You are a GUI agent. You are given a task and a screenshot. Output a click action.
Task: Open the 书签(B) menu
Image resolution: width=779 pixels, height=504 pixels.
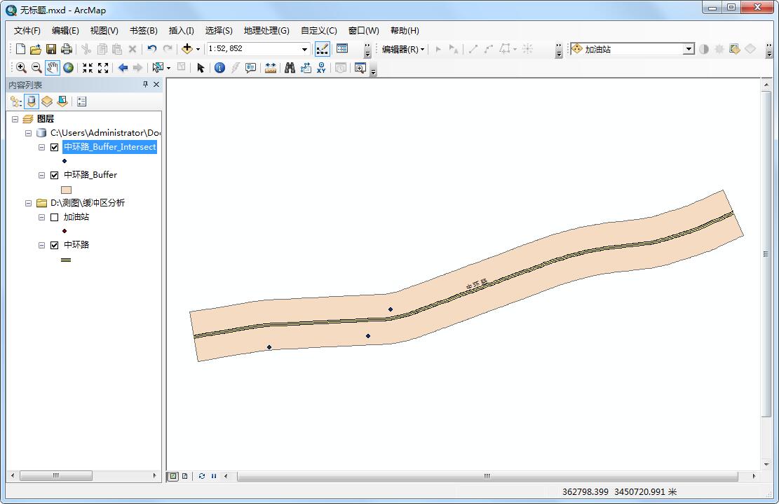point(143,31)
